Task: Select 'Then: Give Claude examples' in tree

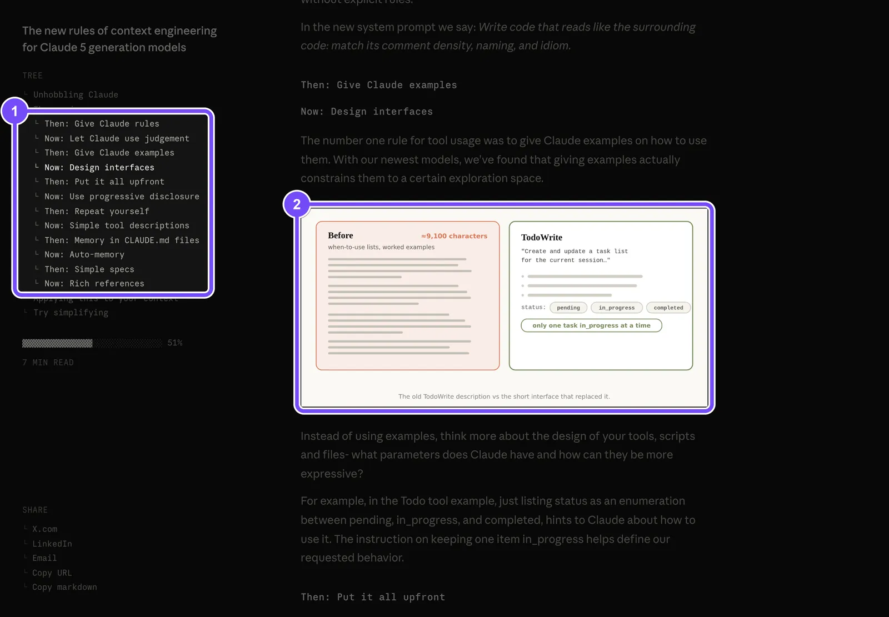Action: pos(109,153)
